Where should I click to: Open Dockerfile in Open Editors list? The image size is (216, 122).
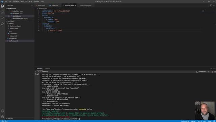(x=16, y=14)
